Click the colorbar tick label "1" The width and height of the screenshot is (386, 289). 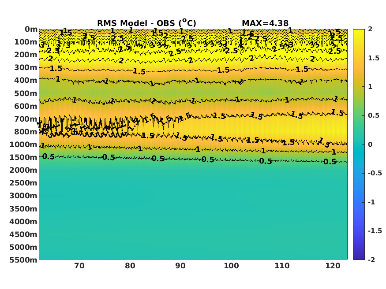point(370,87)
